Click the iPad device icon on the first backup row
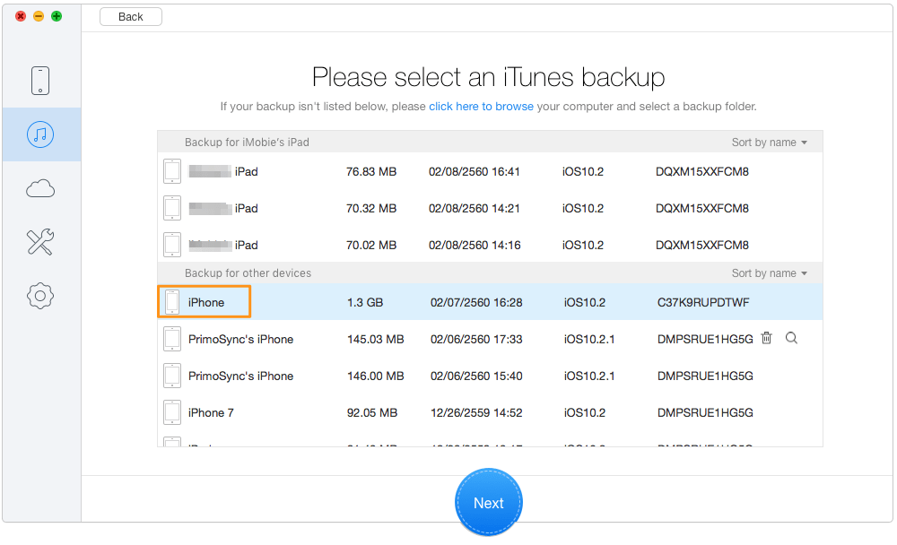The image size is (897, 545). click(x=171, y=170)
